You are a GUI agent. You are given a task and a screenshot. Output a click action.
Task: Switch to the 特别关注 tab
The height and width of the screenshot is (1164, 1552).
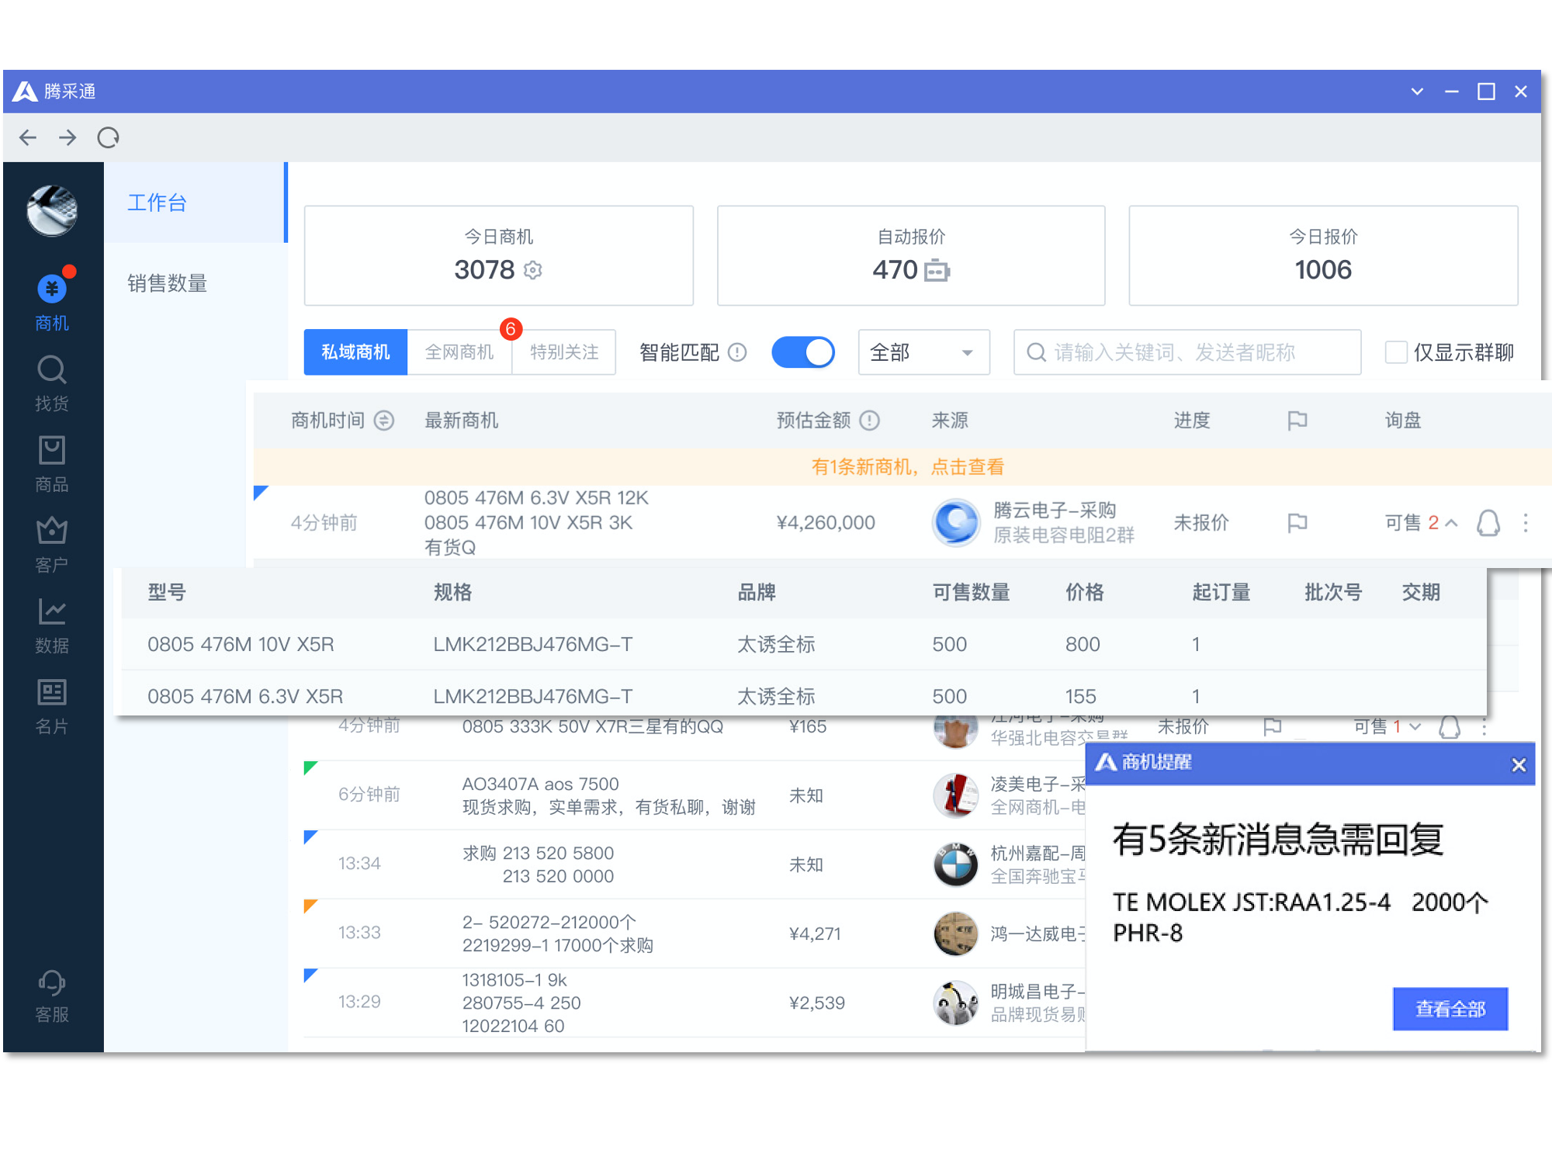coord(564,352)
